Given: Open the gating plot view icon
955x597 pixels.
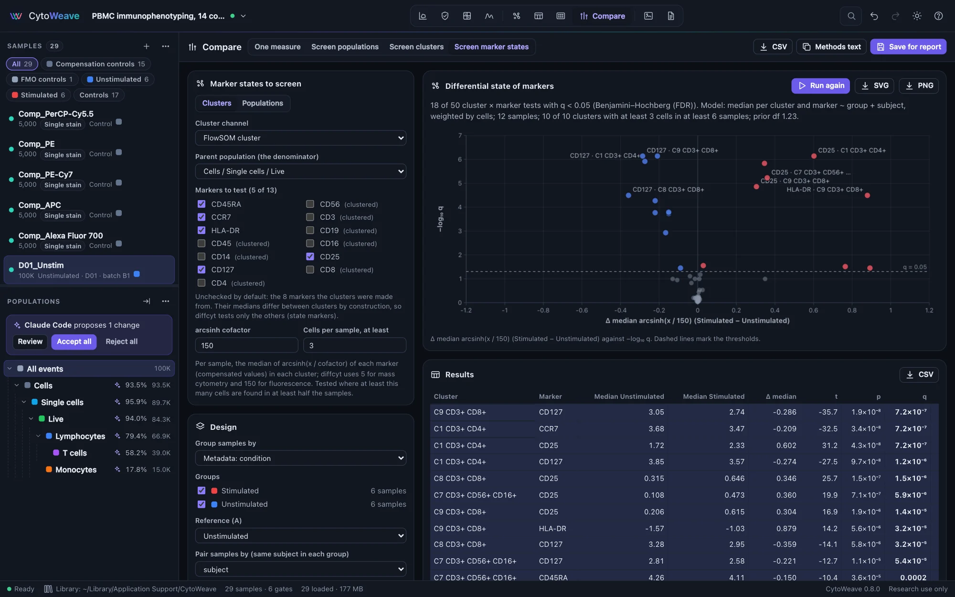Looking at the screenshot, I should (423, 16).
